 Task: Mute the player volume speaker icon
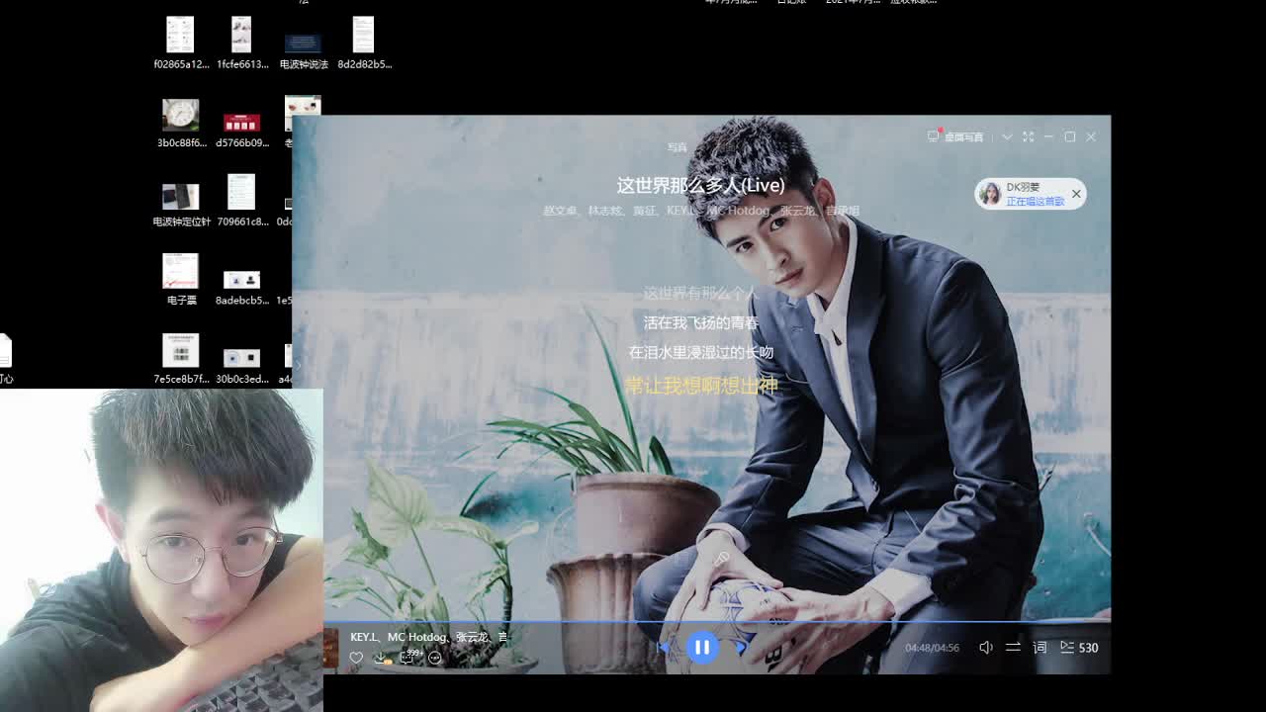tap(986, 648)
